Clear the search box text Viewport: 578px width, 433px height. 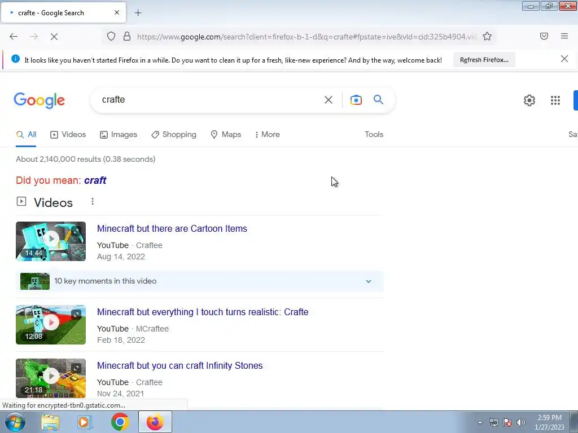[x=329, y=100]
